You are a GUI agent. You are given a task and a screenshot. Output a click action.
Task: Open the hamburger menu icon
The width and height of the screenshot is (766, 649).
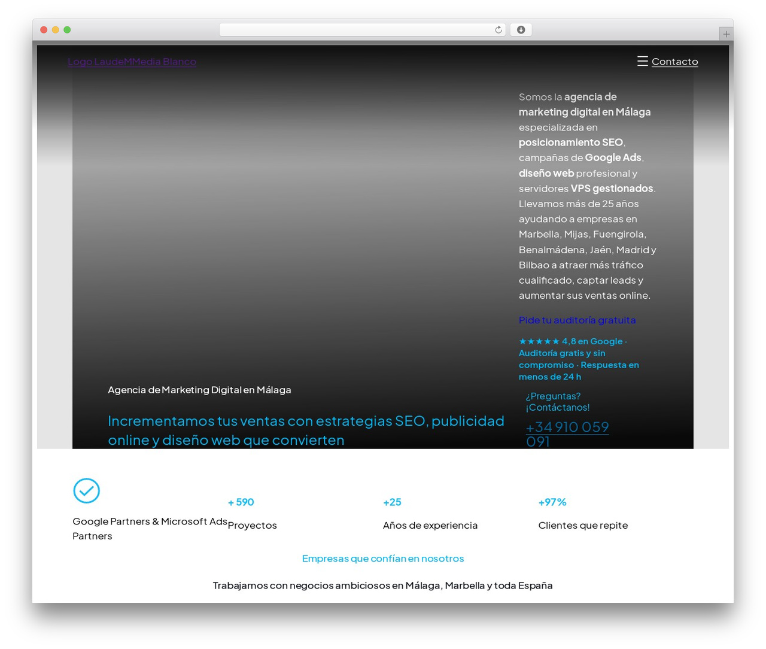point(643,61)
